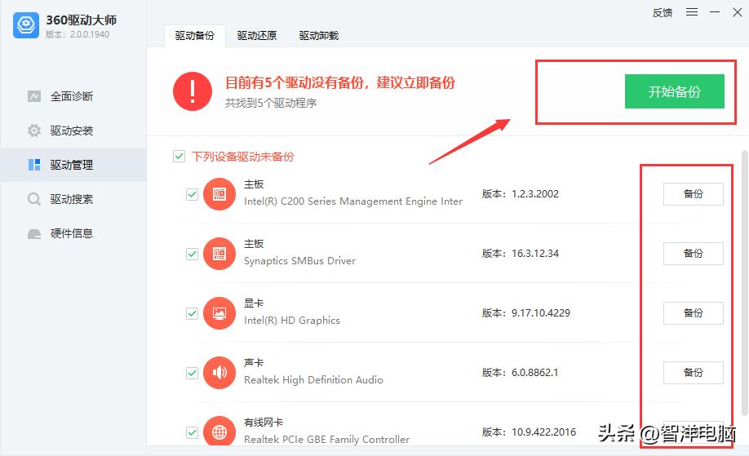Click the green 开始备份 button
The width and height of the screenshot is (749, 456).
[674, 91]
